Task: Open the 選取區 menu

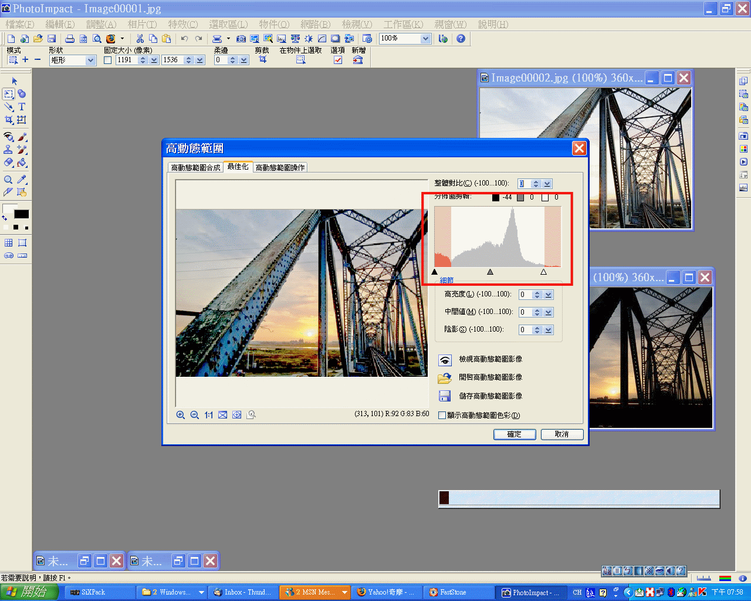Action: point(229,25)
